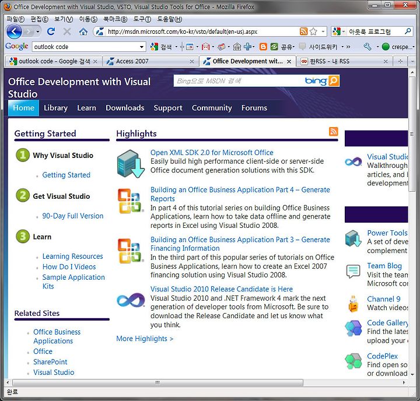Open the address bar URL history dropdown
The height and width of the screenshot is (401, 420).
(323, 31)
